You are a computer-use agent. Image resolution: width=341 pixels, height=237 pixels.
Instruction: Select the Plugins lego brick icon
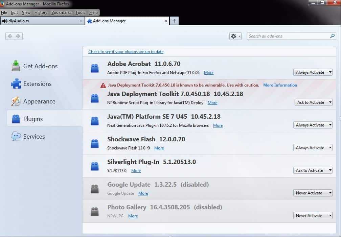(x=16, y=119)
